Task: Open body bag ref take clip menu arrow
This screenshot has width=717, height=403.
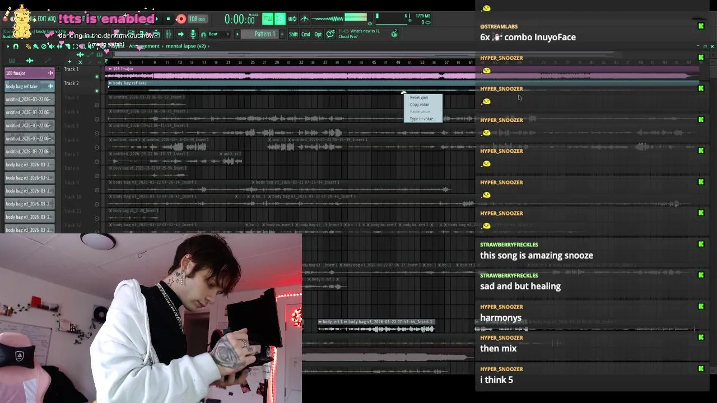Action: 110,83
